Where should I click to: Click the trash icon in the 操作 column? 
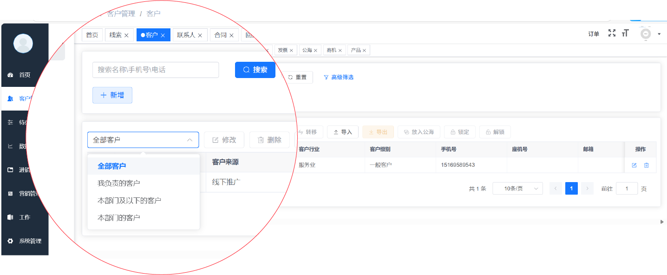pos(646,165)
